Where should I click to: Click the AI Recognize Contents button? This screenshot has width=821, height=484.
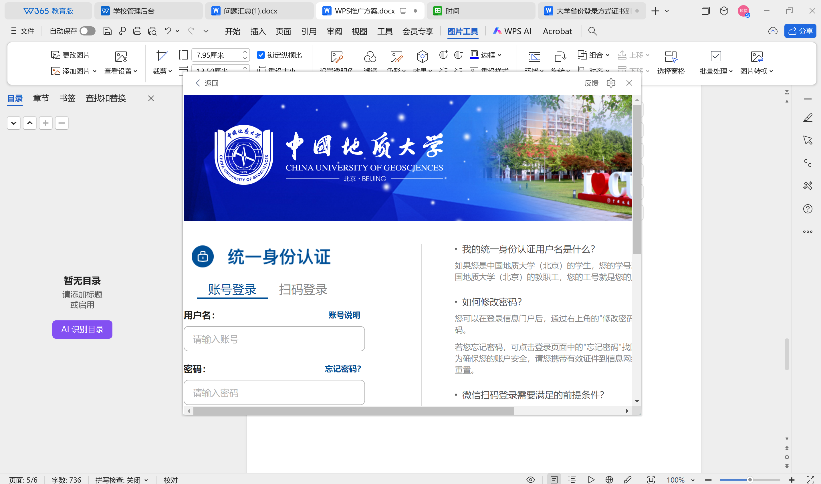(82, 329)
